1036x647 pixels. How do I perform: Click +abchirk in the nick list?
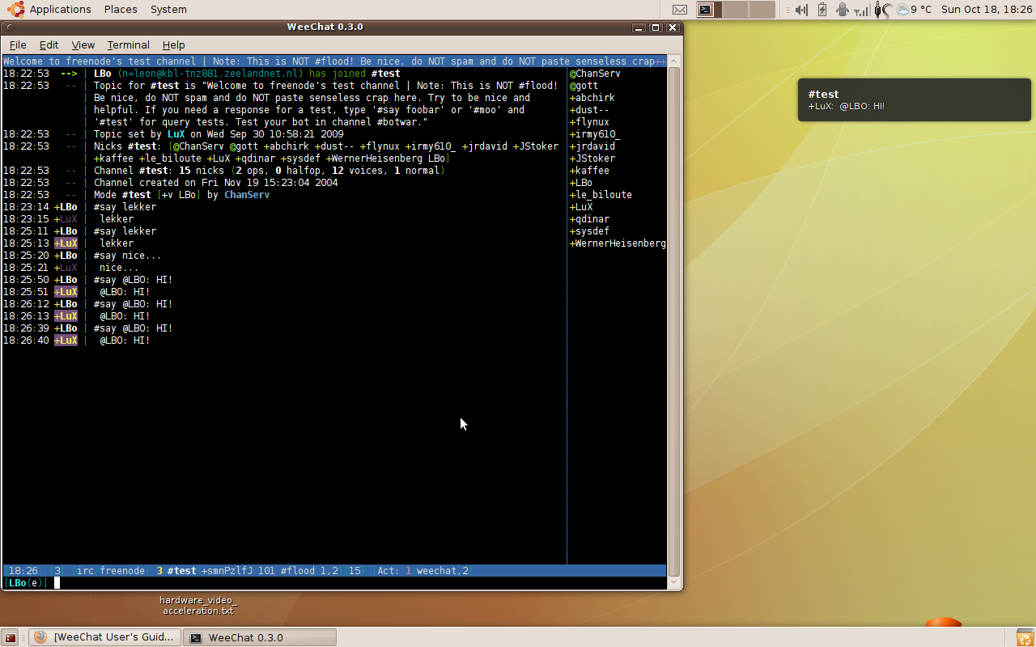point(592,98)
